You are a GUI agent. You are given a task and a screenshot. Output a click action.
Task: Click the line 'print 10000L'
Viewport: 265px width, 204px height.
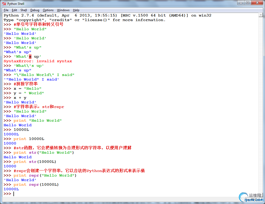[x=29, y=139]
